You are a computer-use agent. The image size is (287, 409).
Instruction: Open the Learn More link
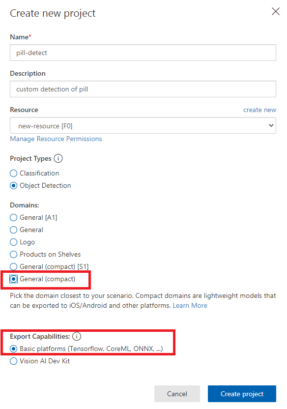pos(190,305)
